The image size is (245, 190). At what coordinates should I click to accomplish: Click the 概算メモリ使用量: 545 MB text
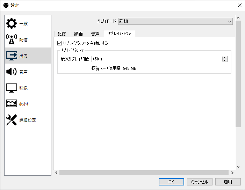point(114,68)
